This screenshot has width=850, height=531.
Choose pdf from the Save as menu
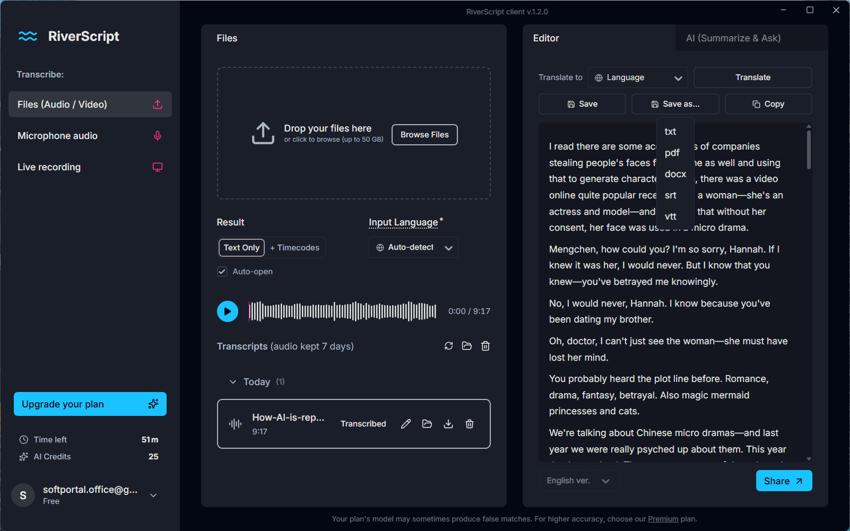pyautogui.click(x=672, y=153)
